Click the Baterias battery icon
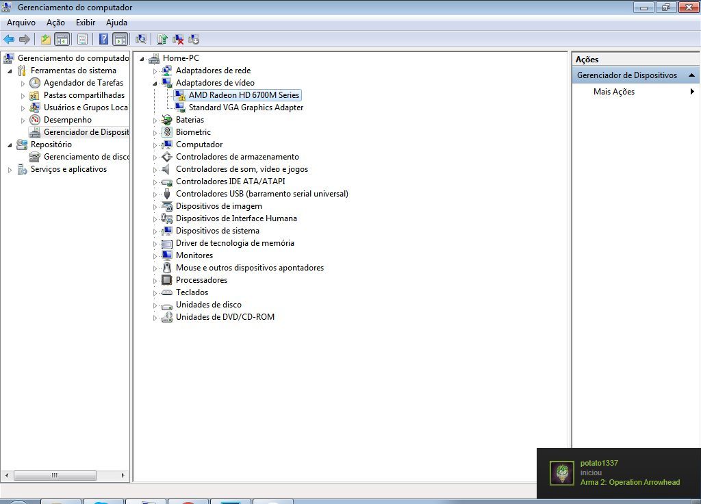The width and height of the screenshot is (701, 504). coord(167,120)
